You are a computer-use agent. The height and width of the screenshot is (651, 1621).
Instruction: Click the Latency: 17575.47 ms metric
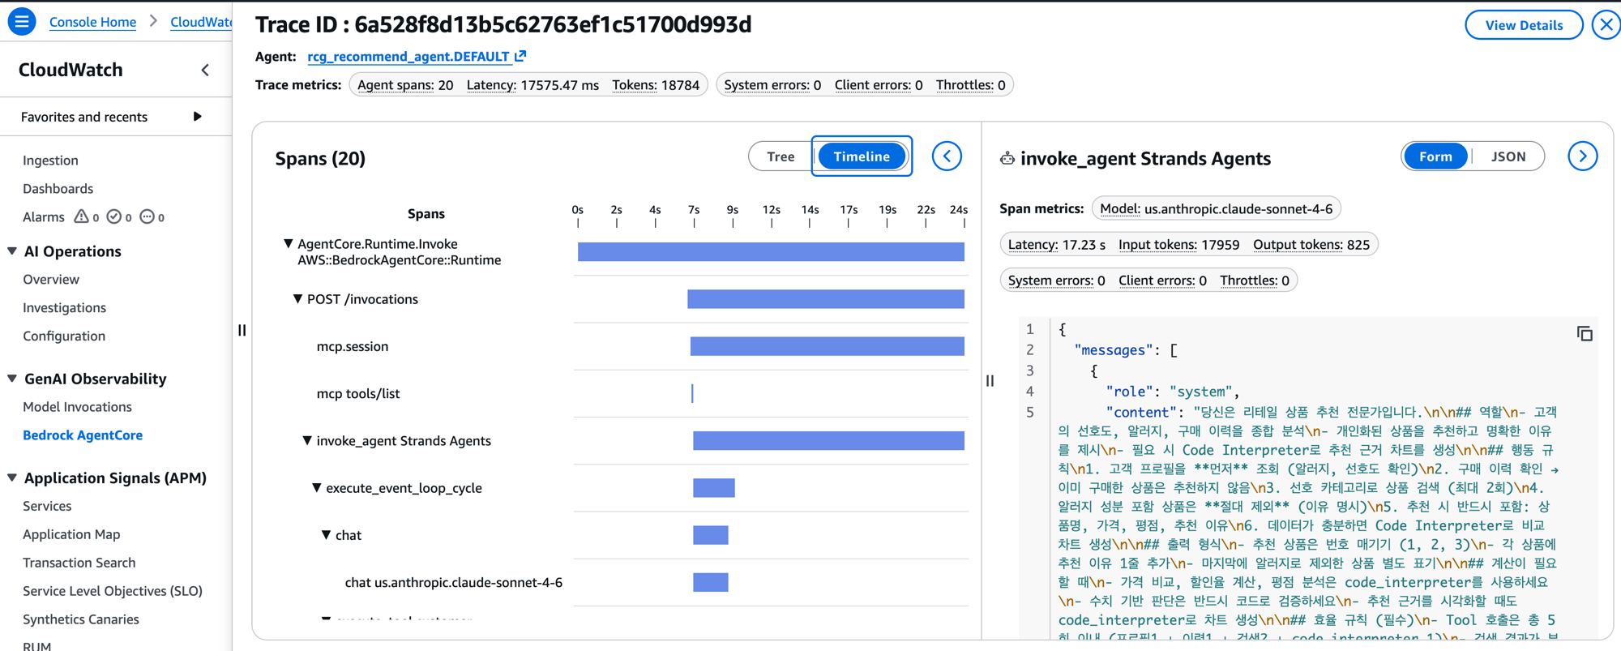[532, 85]
